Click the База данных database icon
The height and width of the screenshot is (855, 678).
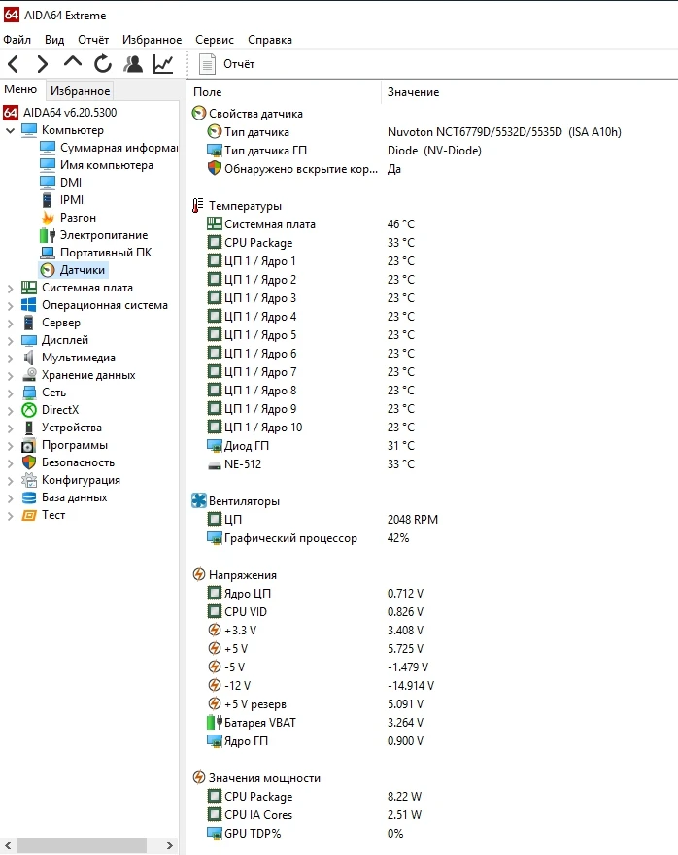click(x=29, y=497)
